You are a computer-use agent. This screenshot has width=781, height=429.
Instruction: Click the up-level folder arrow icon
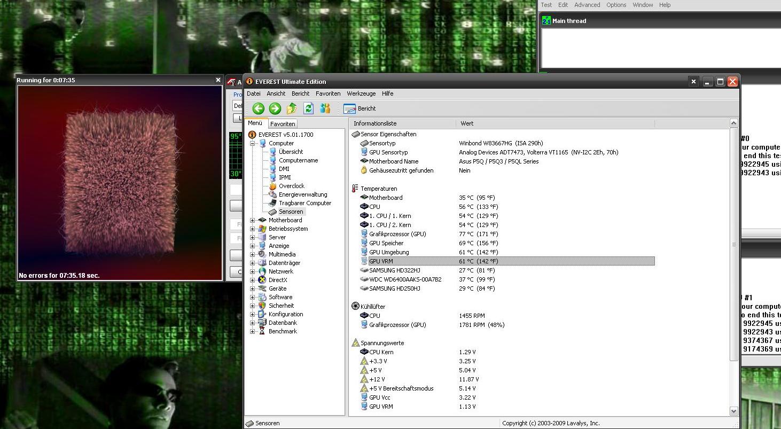292,108
